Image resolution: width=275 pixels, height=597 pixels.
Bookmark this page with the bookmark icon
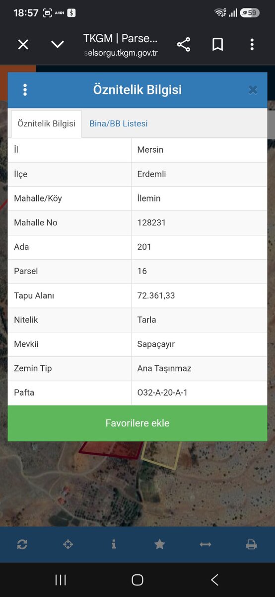coord(217,44)
